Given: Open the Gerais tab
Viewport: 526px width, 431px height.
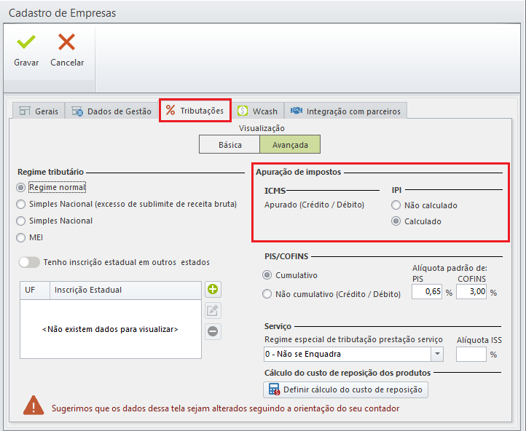Looking at the screenshot, I should tap(39, 111).
